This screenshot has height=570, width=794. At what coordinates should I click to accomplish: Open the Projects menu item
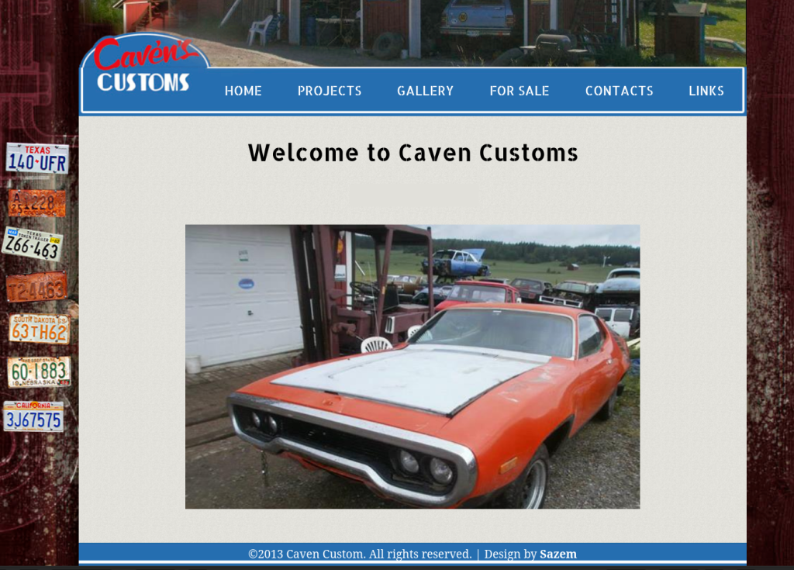pyautogui.click(x=330, y=91)
